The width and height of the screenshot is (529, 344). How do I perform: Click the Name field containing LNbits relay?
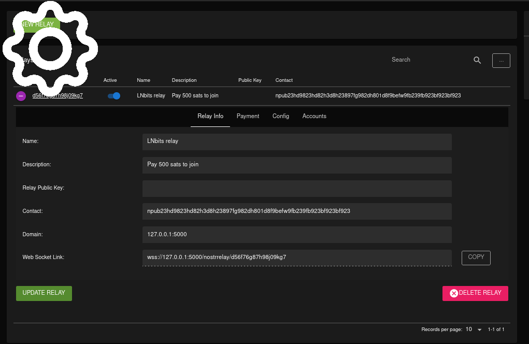pos(297,141)
